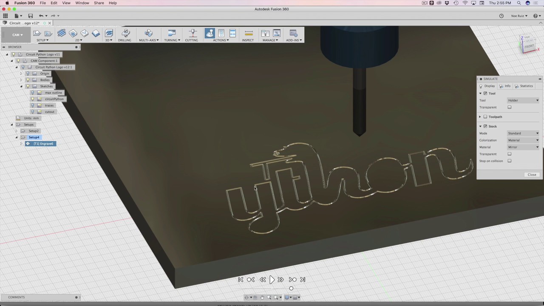Fast forward the simulation
The height and width of the screenshot is (306, 544).
tap(281, 280)
